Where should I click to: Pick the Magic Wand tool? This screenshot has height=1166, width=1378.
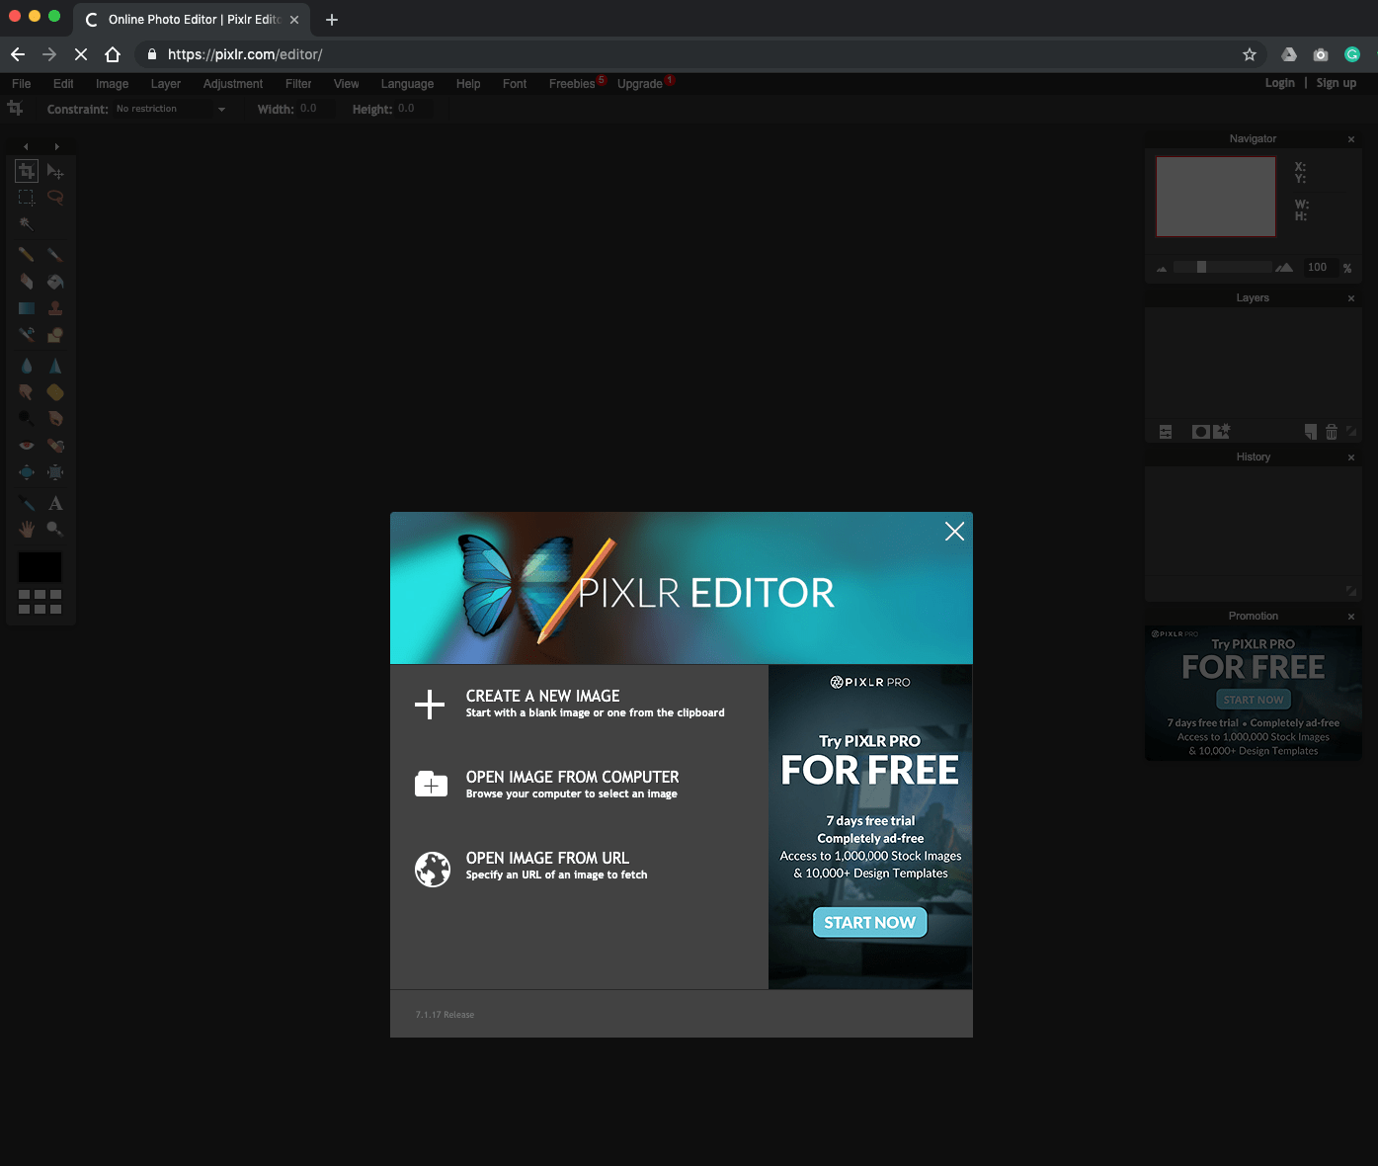tap(27, 224)
